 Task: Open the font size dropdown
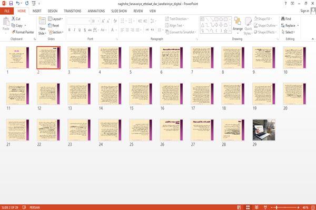click(99, 21)
